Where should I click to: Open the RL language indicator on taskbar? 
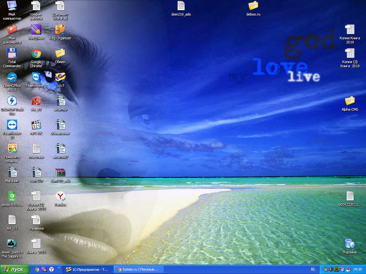click(313, 269)
